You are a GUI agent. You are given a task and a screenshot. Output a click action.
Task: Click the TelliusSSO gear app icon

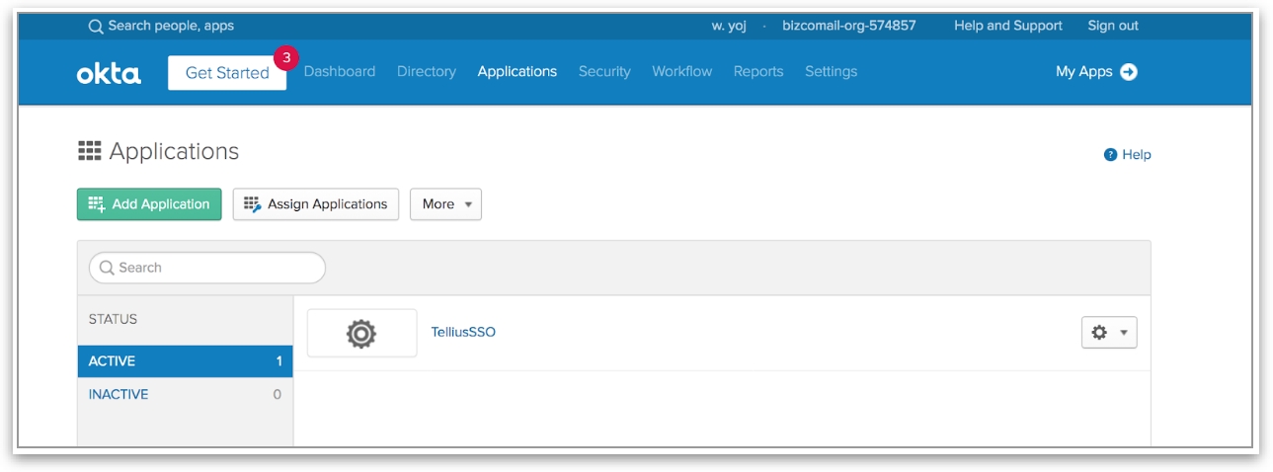[x=361, y=334]
